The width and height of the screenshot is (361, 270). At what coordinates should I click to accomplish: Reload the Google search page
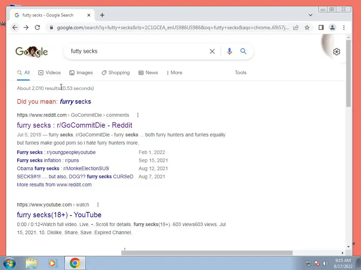[37, 27]
